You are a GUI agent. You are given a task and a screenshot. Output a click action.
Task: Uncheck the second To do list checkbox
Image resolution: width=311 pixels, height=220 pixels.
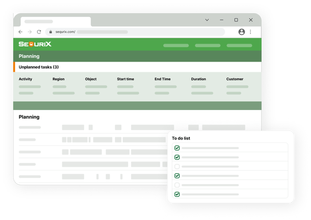point(177,157)
